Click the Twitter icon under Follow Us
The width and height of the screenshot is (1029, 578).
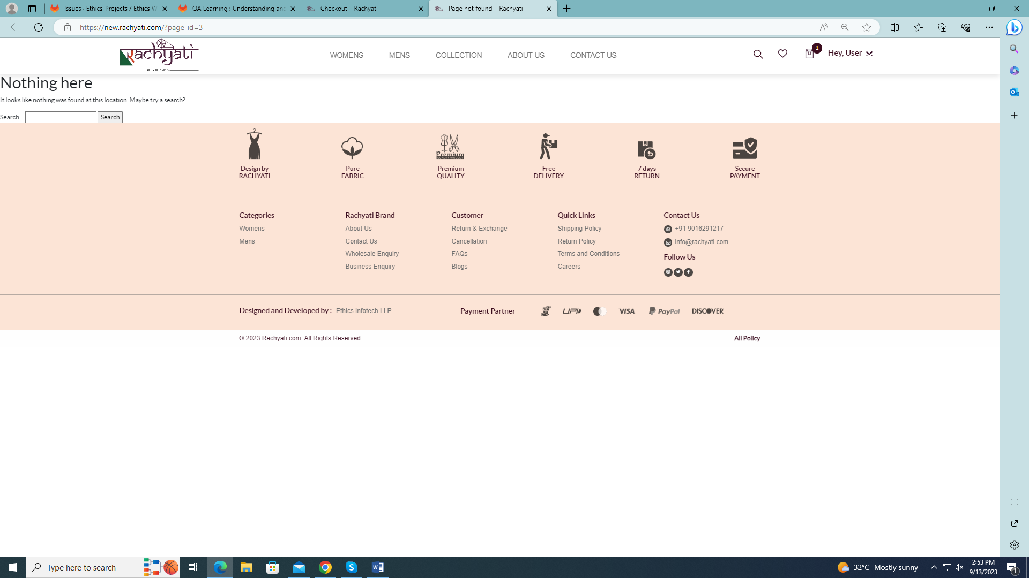[x=678, y=272]
